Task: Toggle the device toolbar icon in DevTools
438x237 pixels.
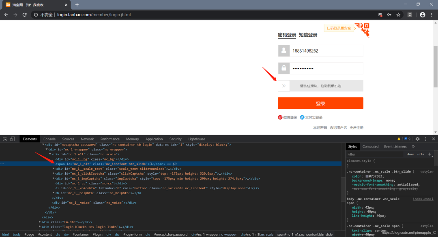Action: (12, 139)
